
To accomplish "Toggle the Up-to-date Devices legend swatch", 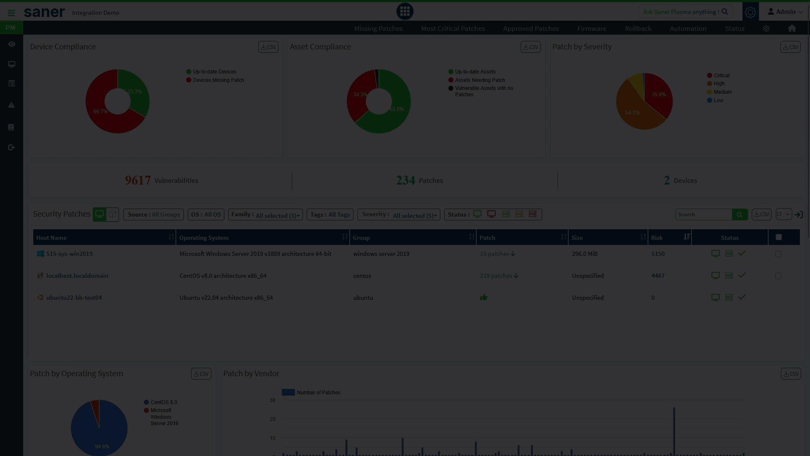I will (x=189, y=72).
